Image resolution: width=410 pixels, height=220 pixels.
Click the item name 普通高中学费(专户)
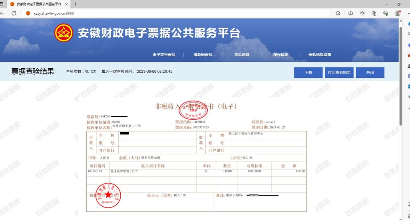(x=124, y=171)
